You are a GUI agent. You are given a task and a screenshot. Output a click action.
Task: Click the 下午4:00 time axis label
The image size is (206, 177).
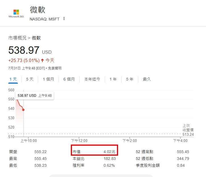(180, 141)
